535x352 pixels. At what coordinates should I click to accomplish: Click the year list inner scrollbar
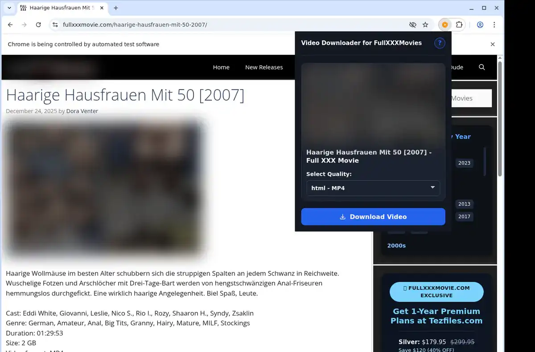tap(485, 162)
